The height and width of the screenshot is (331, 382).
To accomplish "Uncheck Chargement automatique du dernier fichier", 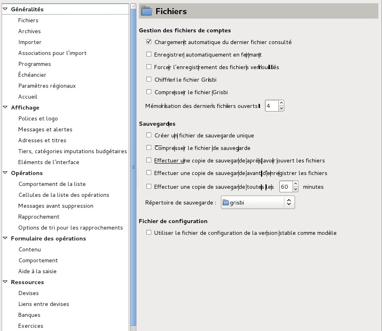I will 149,42.
